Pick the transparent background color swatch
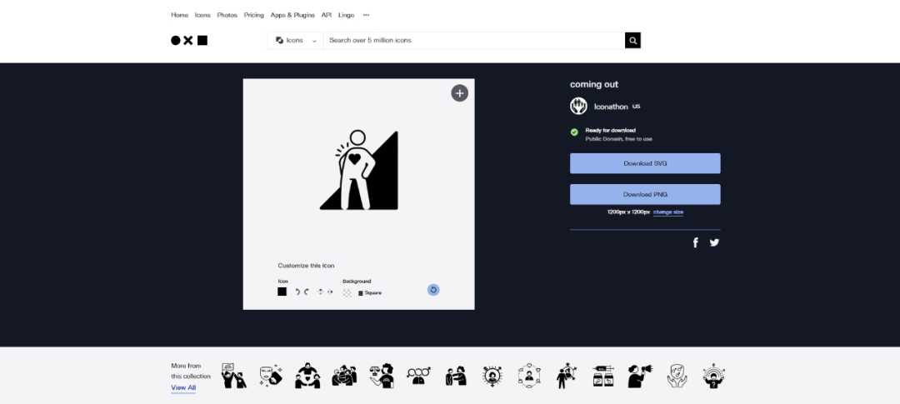This screenshot has width=900, height=404. coord(347,292)
